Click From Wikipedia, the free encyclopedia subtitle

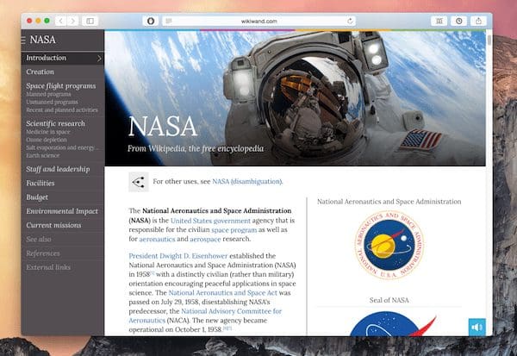pyautogui.click(x=196, y=149)
